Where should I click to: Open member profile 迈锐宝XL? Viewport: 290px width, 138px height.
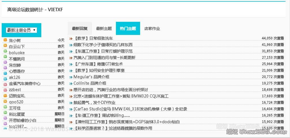pyautogui.click(x=17, y=96)
